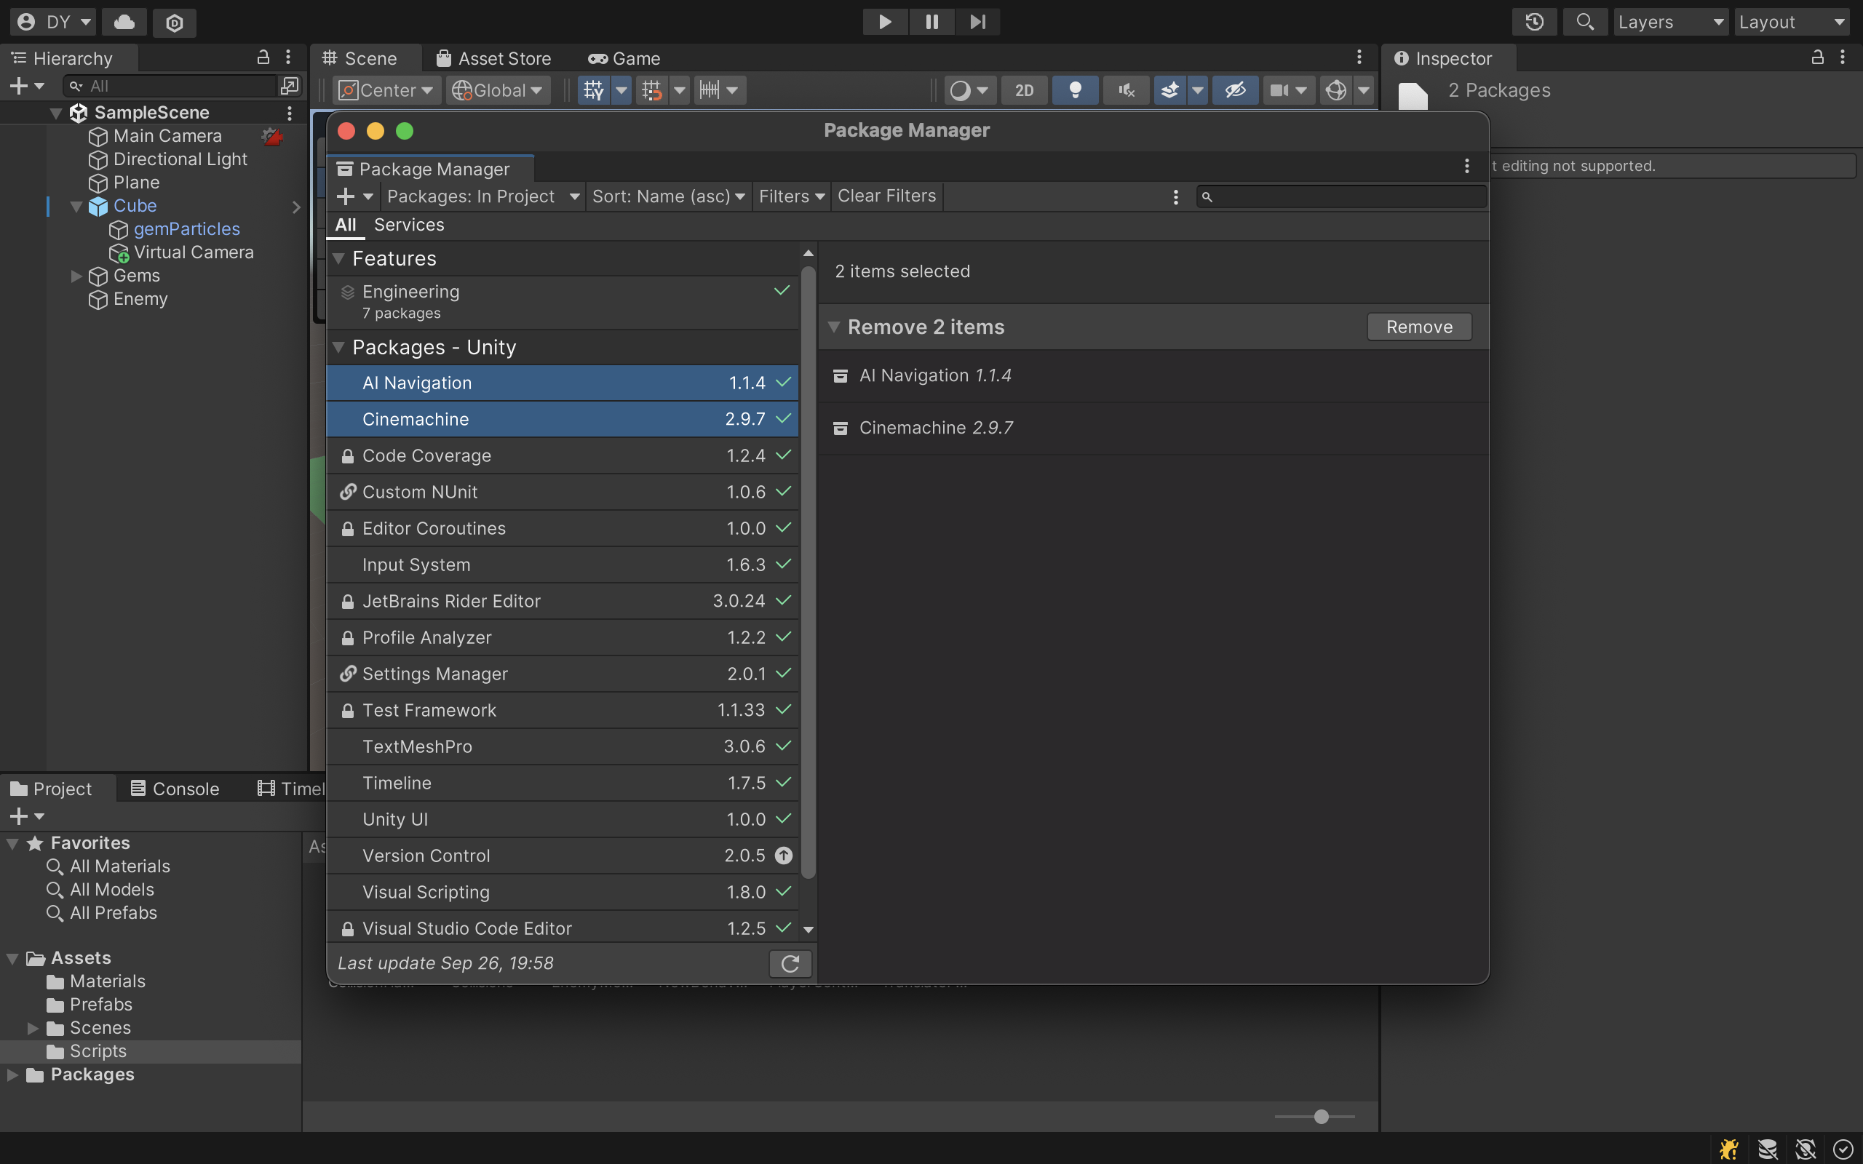1863x1164 pixels.
Task: Open the Package Manager tab options menu
Action: (1466, 167)
